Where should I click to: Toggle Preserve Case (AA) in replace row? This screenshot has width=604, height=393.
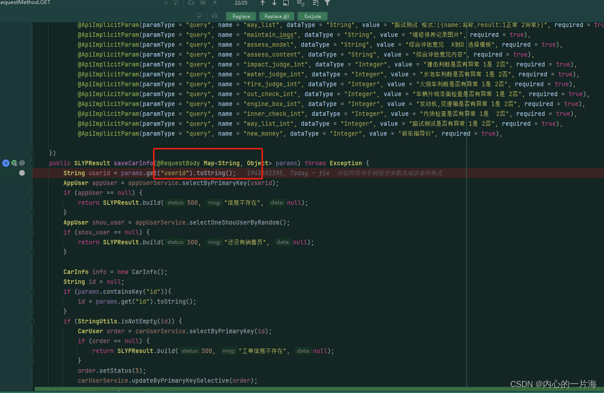pos(215,16)
